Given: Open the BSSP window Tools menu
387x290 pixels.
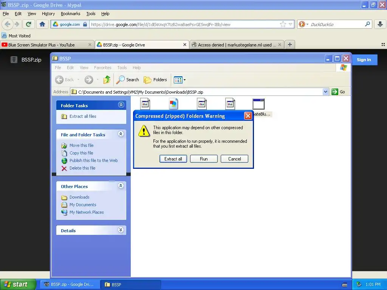Looking at the screenshot, I should pos(122,68).
